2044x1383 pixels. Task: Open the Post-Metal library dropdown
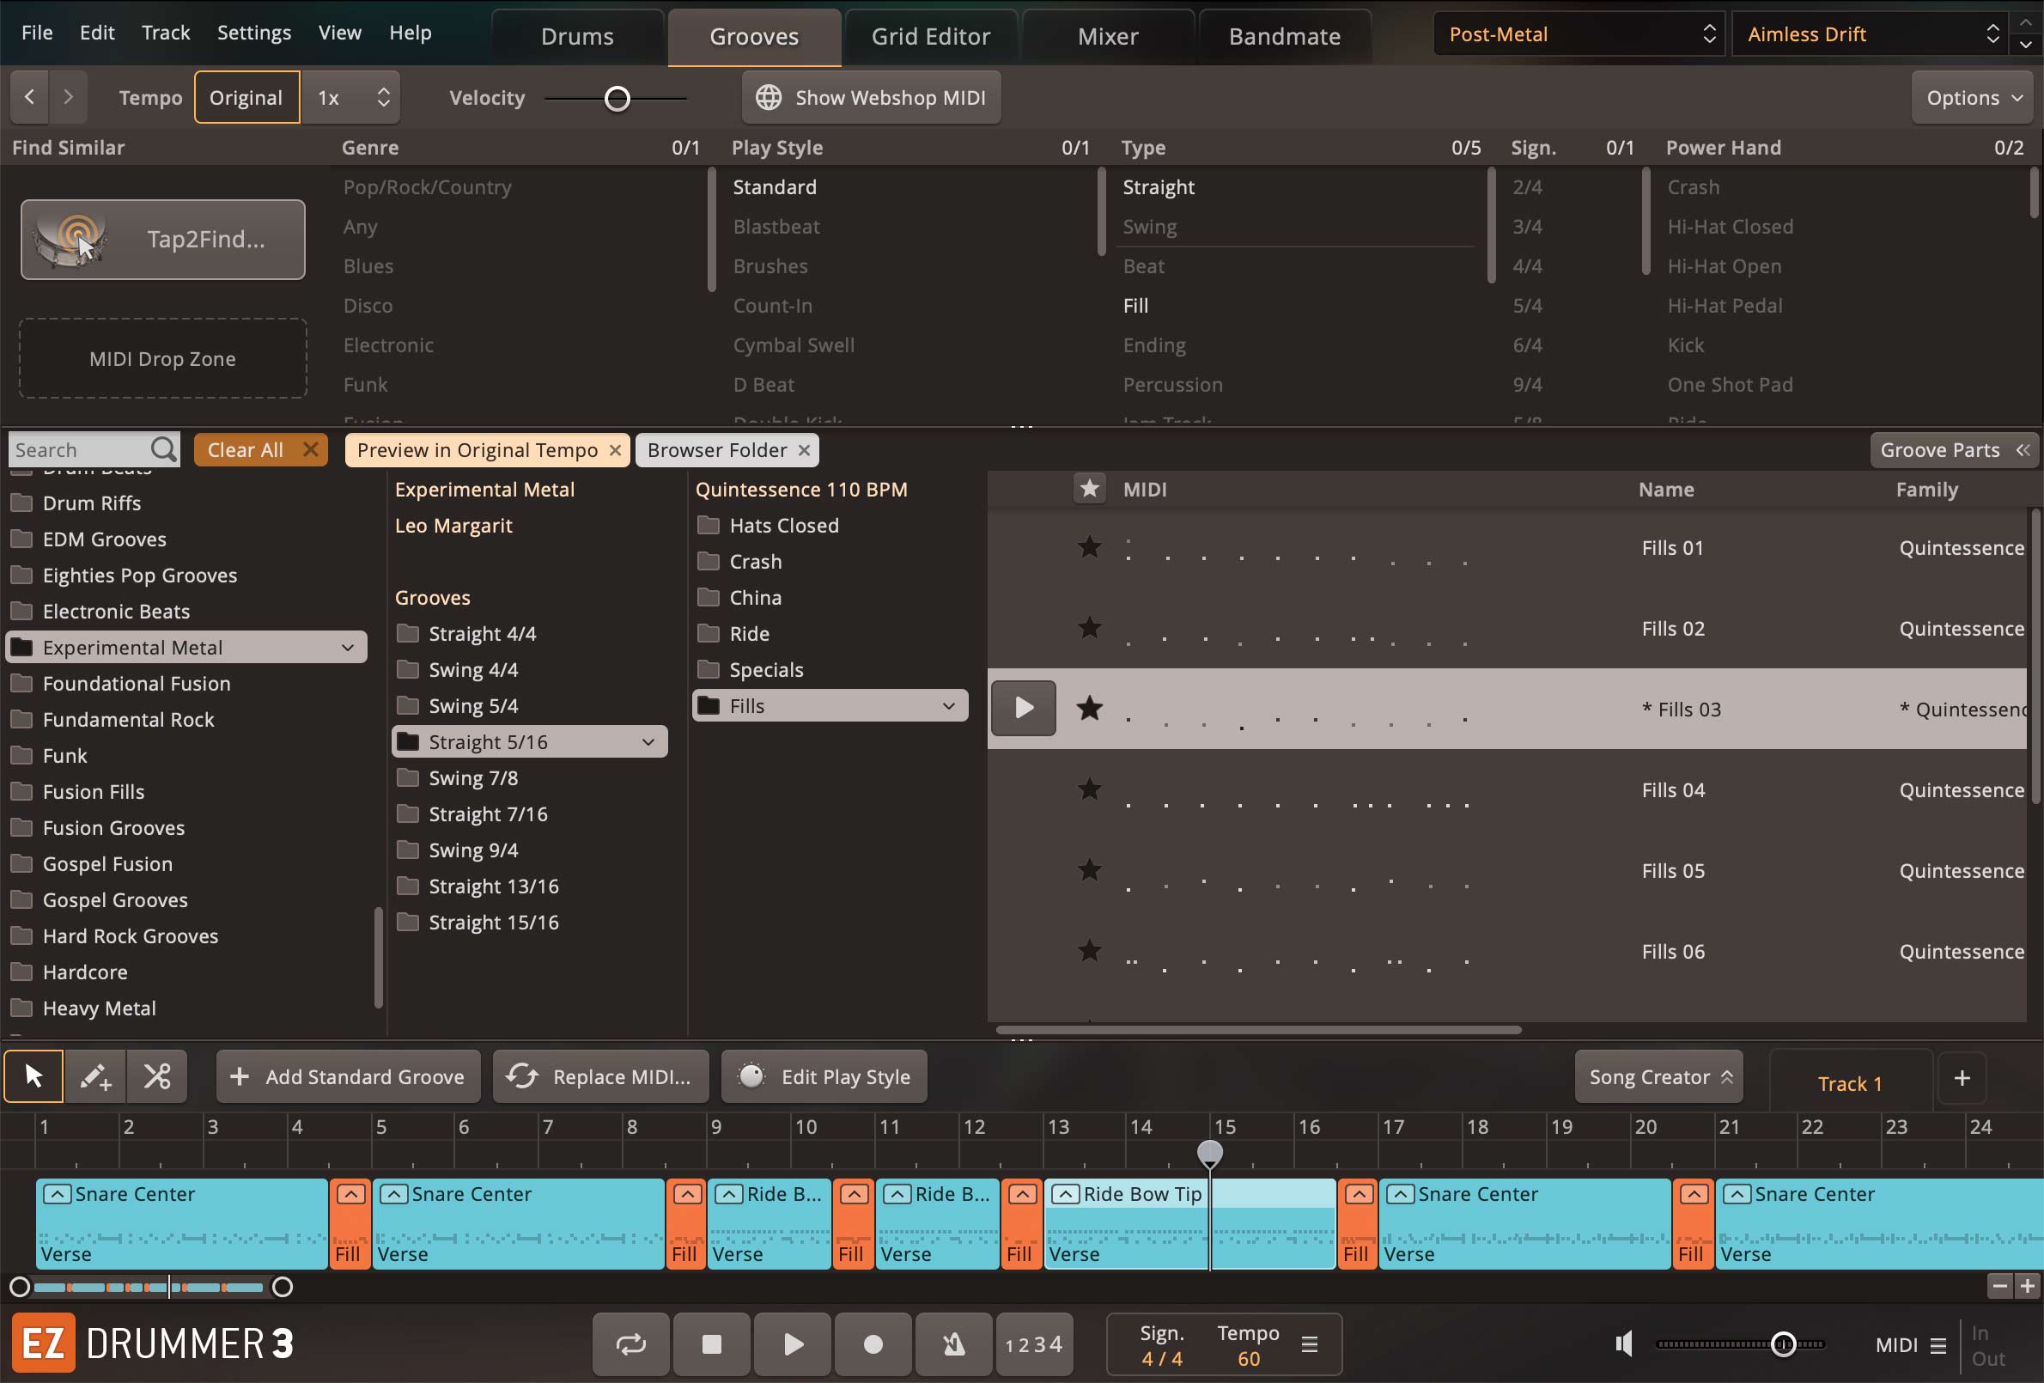1579,34
